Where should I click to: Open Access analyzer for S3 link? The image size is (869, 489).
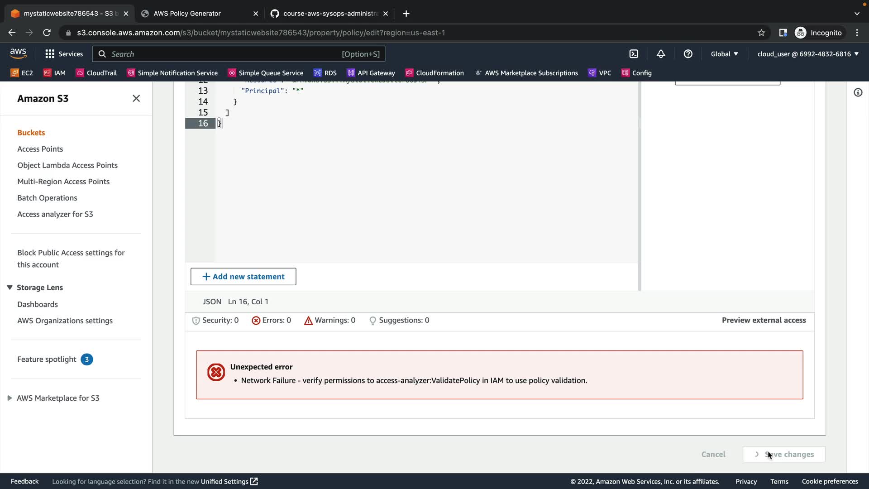55,214
